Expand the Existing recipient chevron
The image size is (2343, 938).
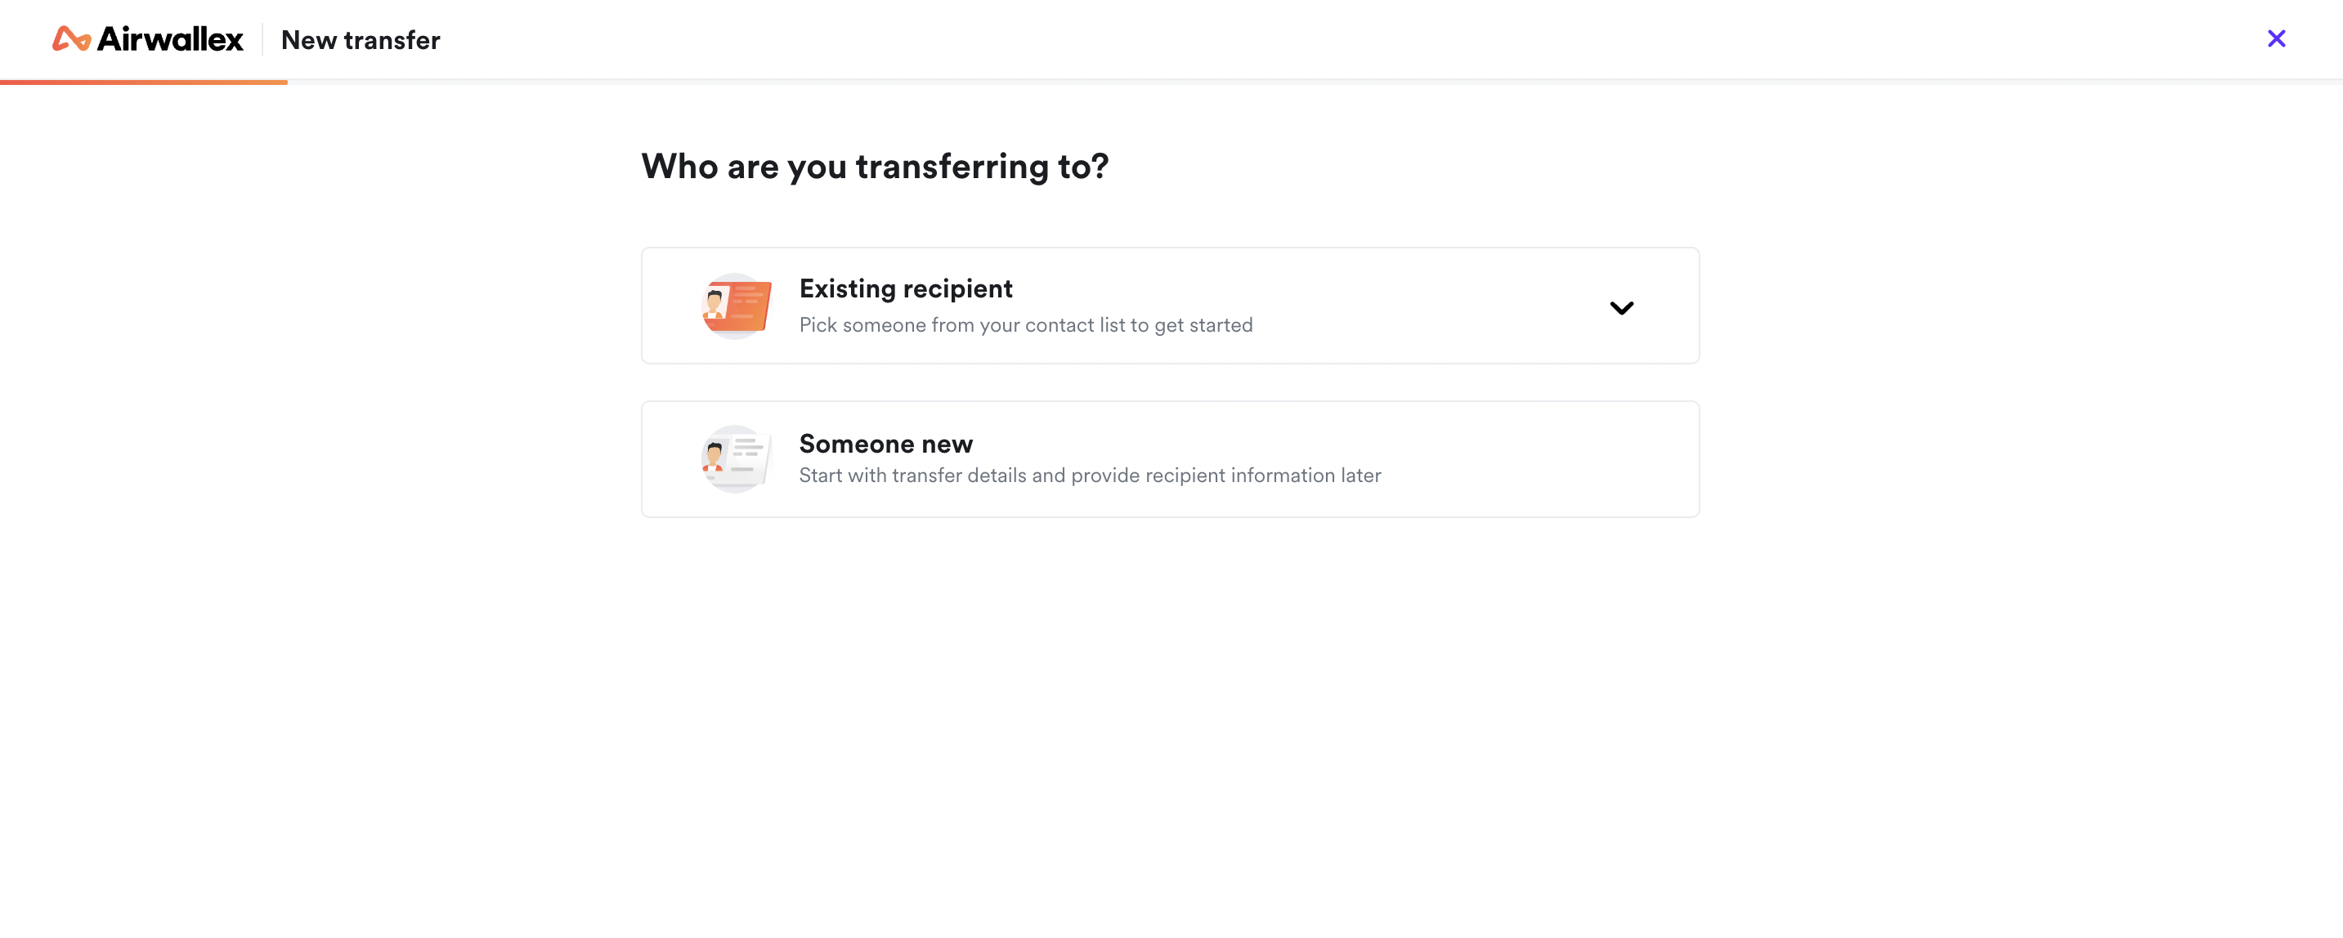click(1621, 307)
